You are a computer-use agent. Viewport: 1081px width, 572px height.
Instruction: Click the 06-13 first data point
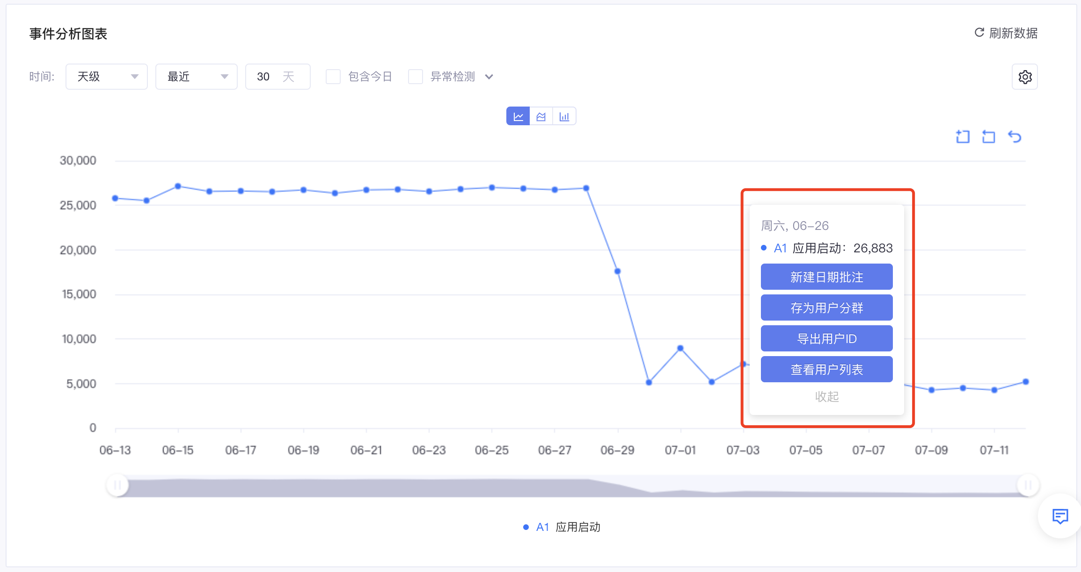click(115, 198)
